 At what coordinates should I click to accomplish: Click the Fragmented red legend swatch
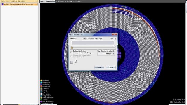pyautogui.click(x=41, y=86)
